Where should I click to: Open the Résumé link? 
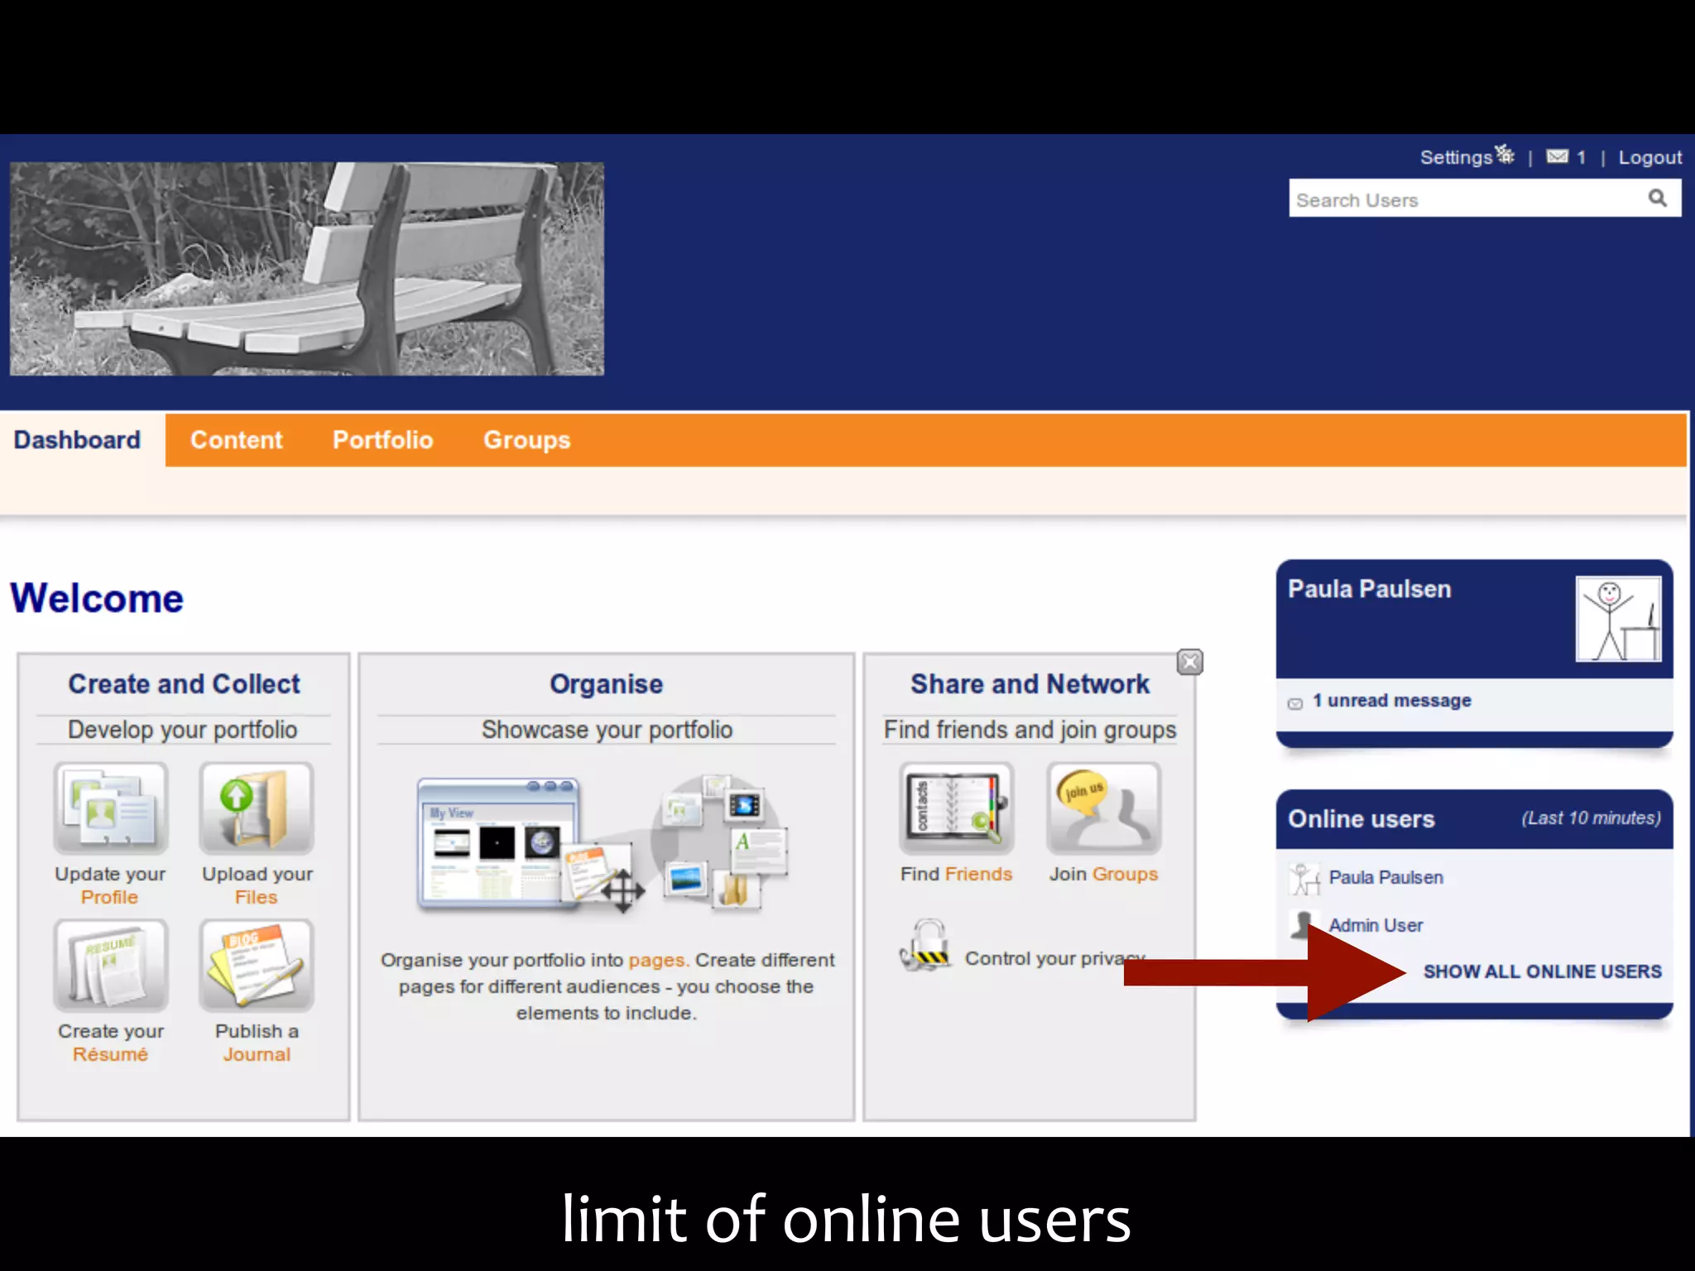(110, 1054)
